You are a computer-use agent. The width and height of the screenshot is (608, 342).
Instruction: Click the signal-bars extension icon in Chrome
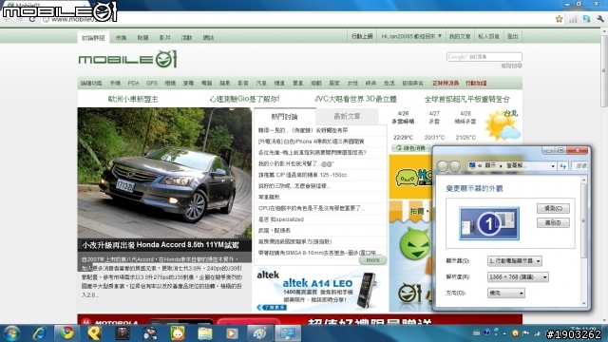coord(573,19)
